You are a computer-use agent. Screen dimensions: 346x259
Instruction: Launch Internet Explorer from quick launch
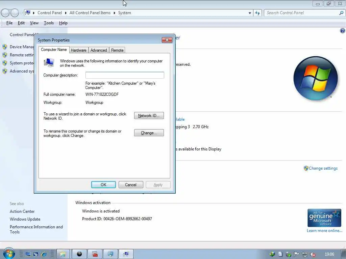tap(44, 254)
